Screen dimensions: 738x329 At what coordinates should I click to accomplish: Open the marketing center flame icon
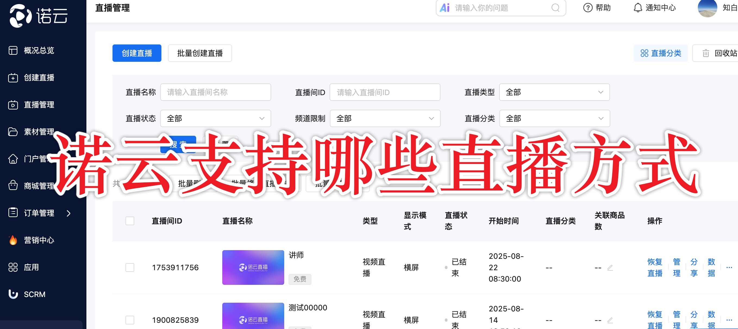[x=13, y=240]
